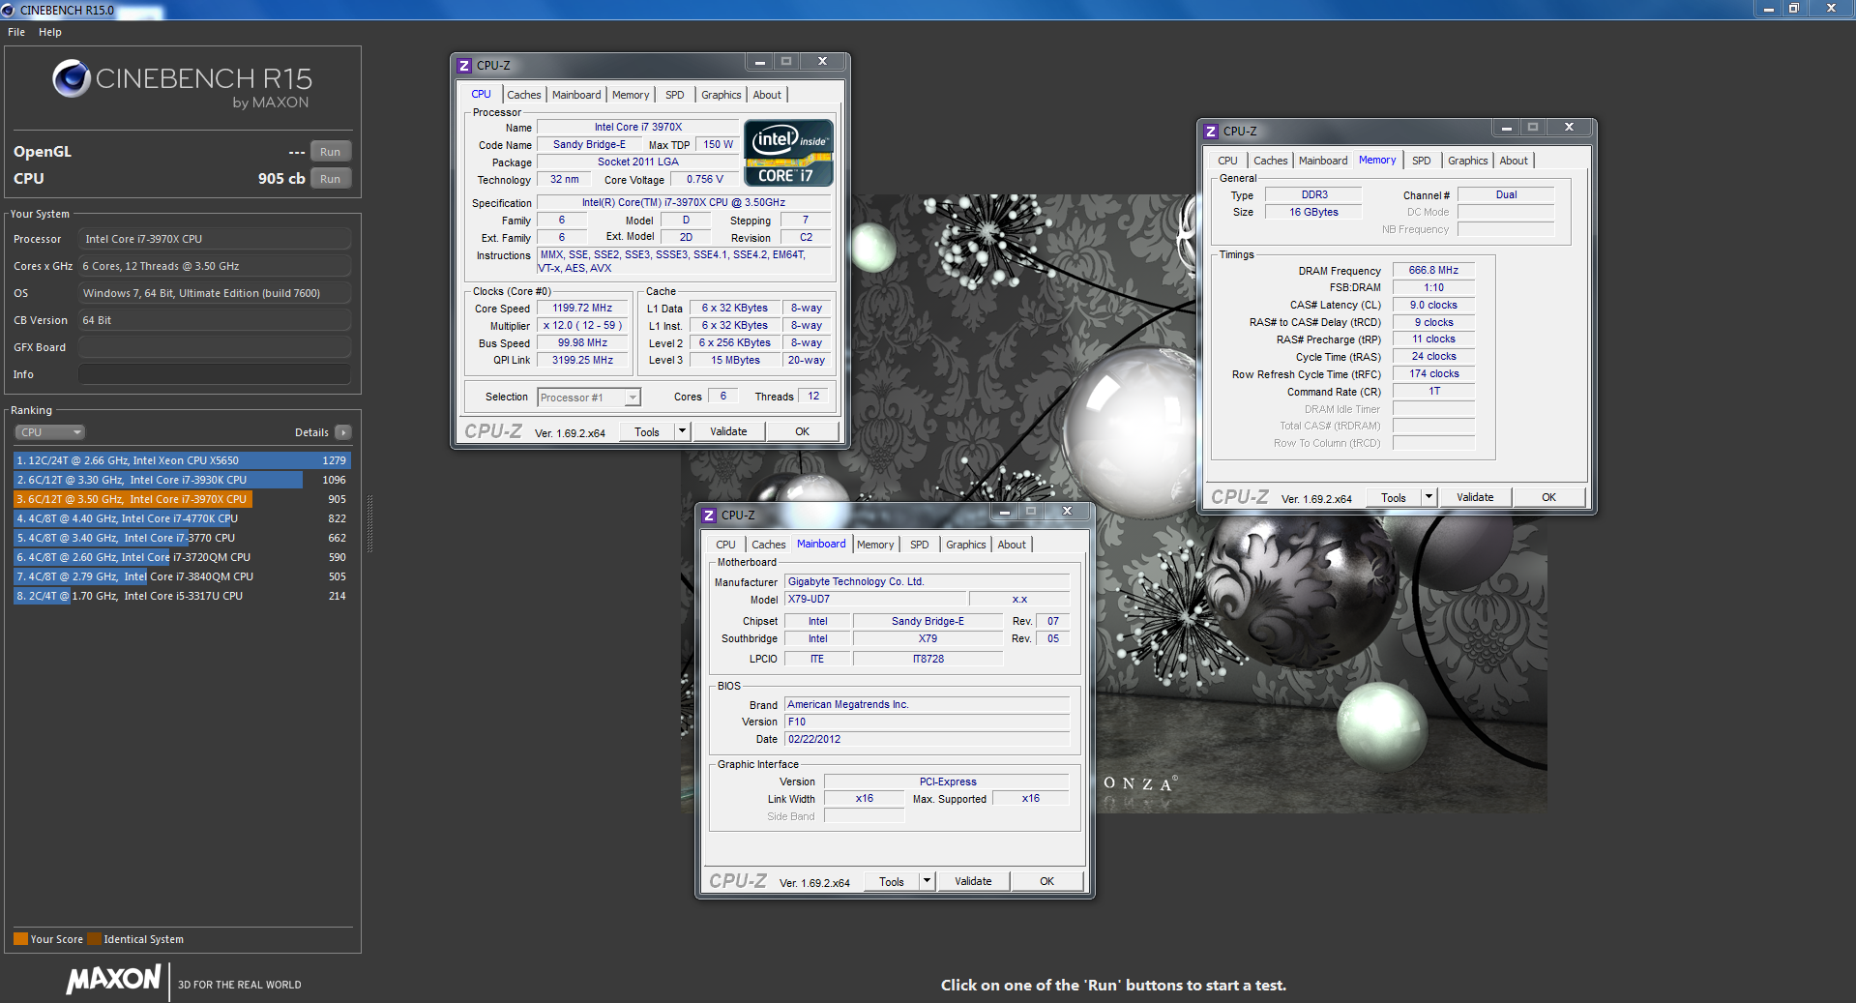Select the Core i7-3720QM ranking row

[x=182, y=557]
